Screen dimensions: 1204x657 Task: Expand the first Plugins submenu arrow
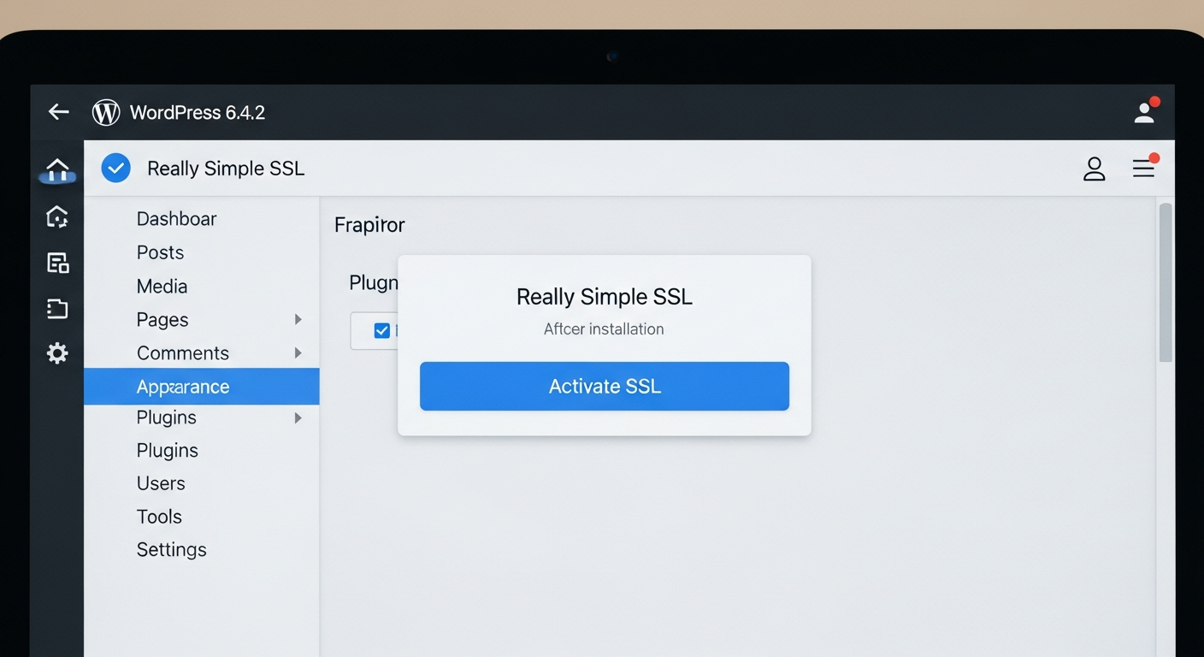pos(298,417)
